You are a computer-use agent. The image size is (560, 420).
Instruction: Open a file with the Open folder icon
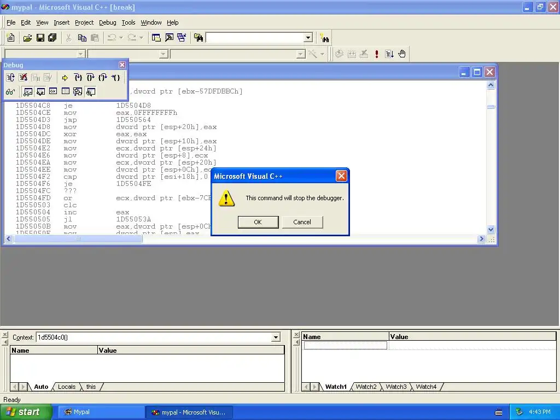[27, 38]
